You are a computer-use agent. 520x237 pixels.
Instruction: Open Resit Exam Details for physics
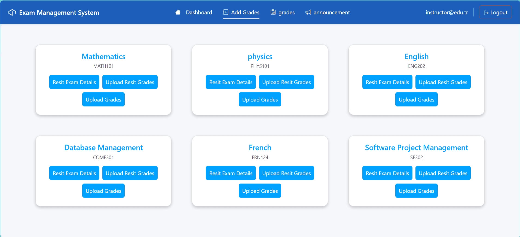(x=231, y=82)
